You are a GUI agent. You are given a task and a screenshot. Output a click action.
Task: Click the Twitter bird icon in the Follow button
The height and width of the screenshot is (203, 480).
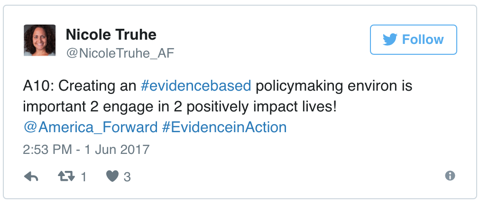389,40
